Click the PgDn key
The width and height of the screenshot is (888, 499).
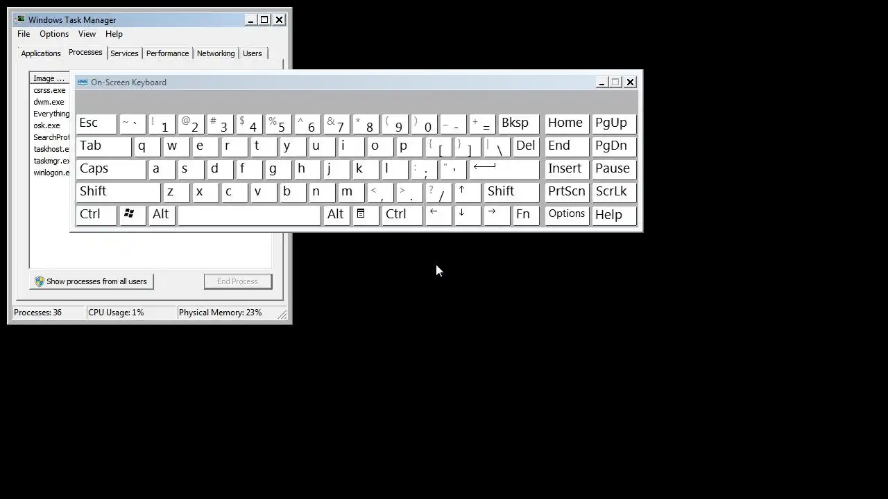point(614,146)
